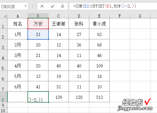
Task: Click total cell showing 313
Action: [99, 97]
